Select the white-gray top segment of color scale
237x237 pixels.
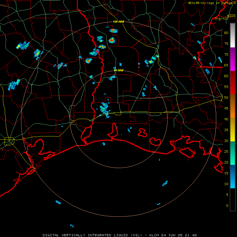point(233,35)
